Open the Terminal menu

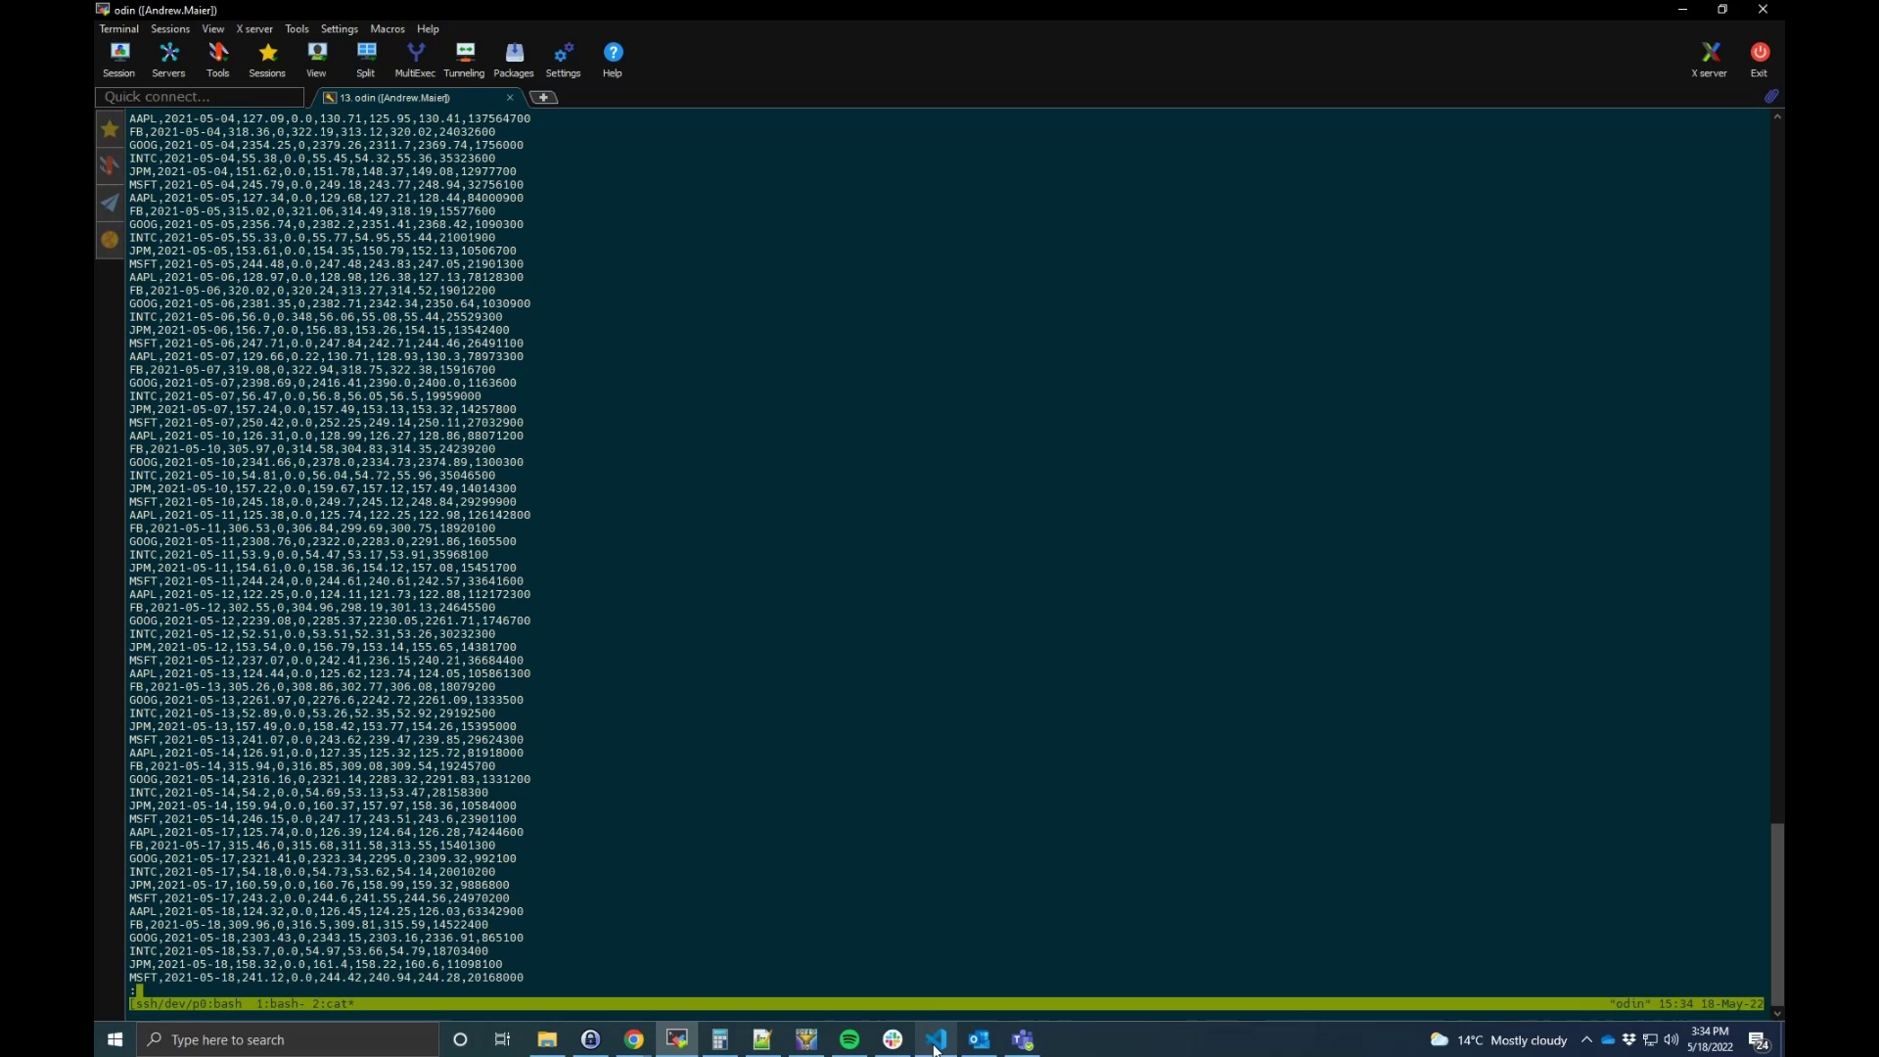(x=118, y=28)
